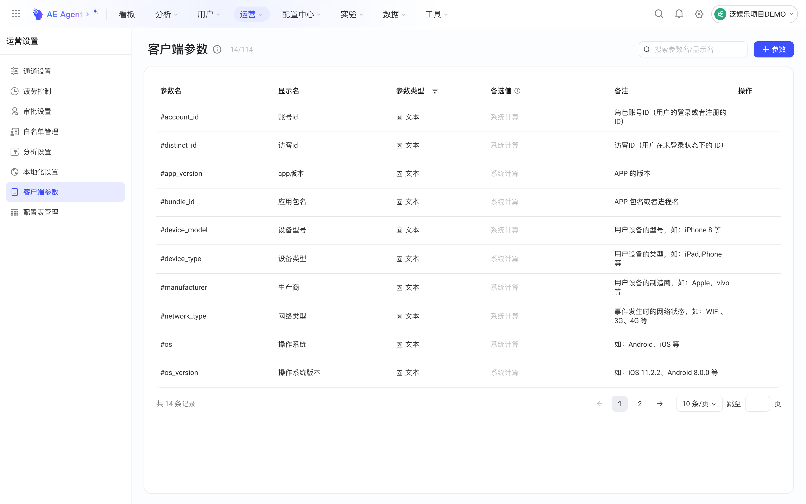
Task: Open notifications bell icon
Action: pos(679,14)
